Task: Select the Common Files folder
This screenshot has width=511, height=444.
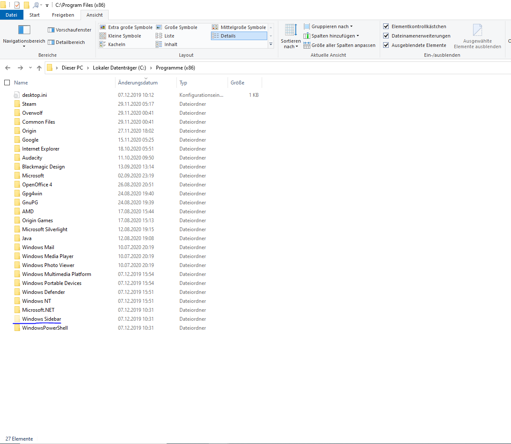Action: [38, 122]
